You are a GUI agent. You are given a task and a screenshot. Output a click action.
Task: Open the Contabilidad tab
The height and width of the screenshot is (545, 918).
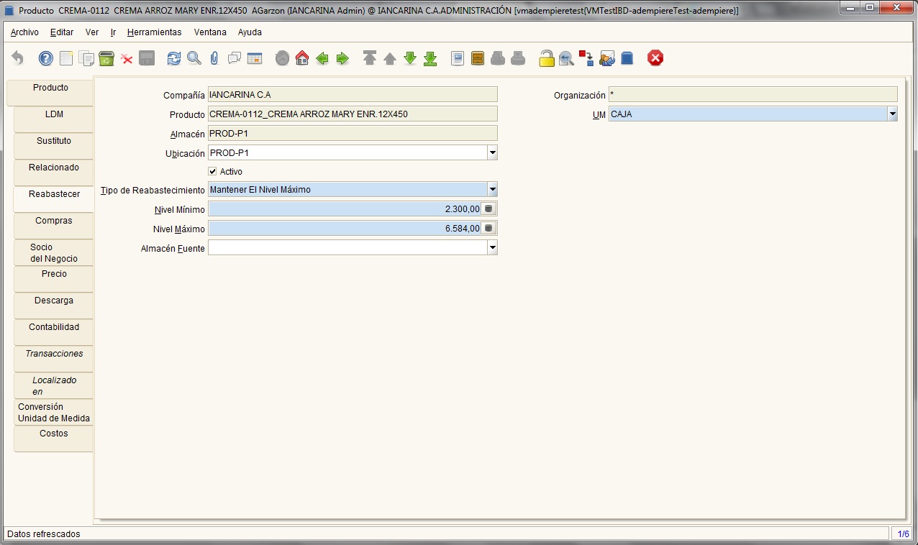pos(54,328)
